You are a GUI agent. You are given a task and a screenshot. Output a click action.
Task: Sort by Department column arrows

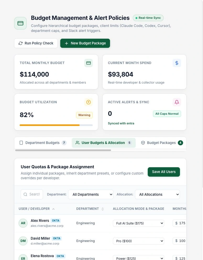[103, 209]
